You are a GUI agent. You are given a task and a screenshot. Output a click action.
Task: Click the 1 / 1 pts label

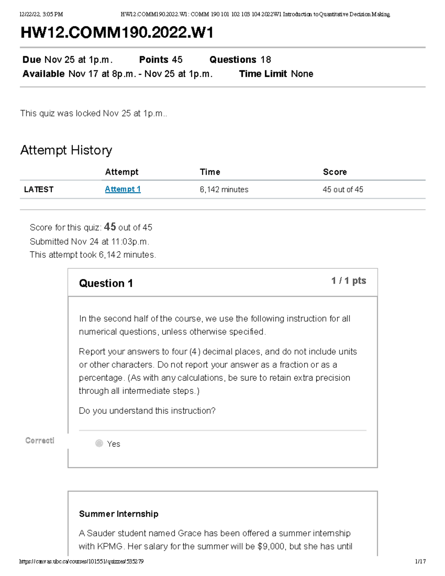[349, 281]
